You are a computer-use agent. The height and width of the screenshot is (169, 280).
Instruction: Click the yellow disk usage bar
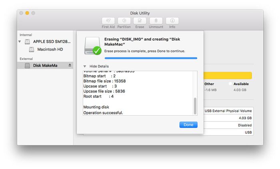[228, 75]
